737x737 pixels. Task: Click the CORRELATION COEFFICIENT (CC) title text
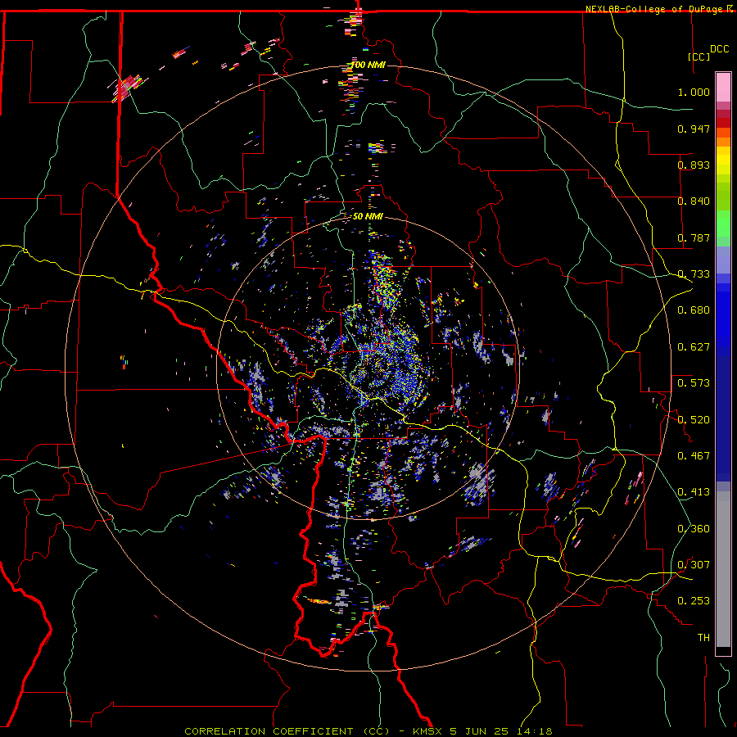pos(287,731)
